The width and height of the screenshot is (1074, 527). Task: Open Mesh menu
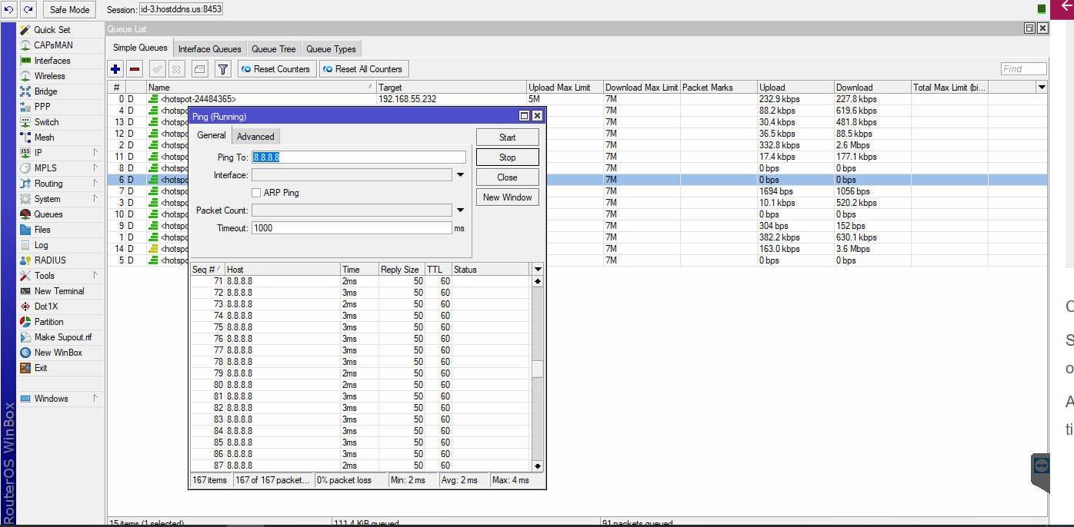[44, 138]
